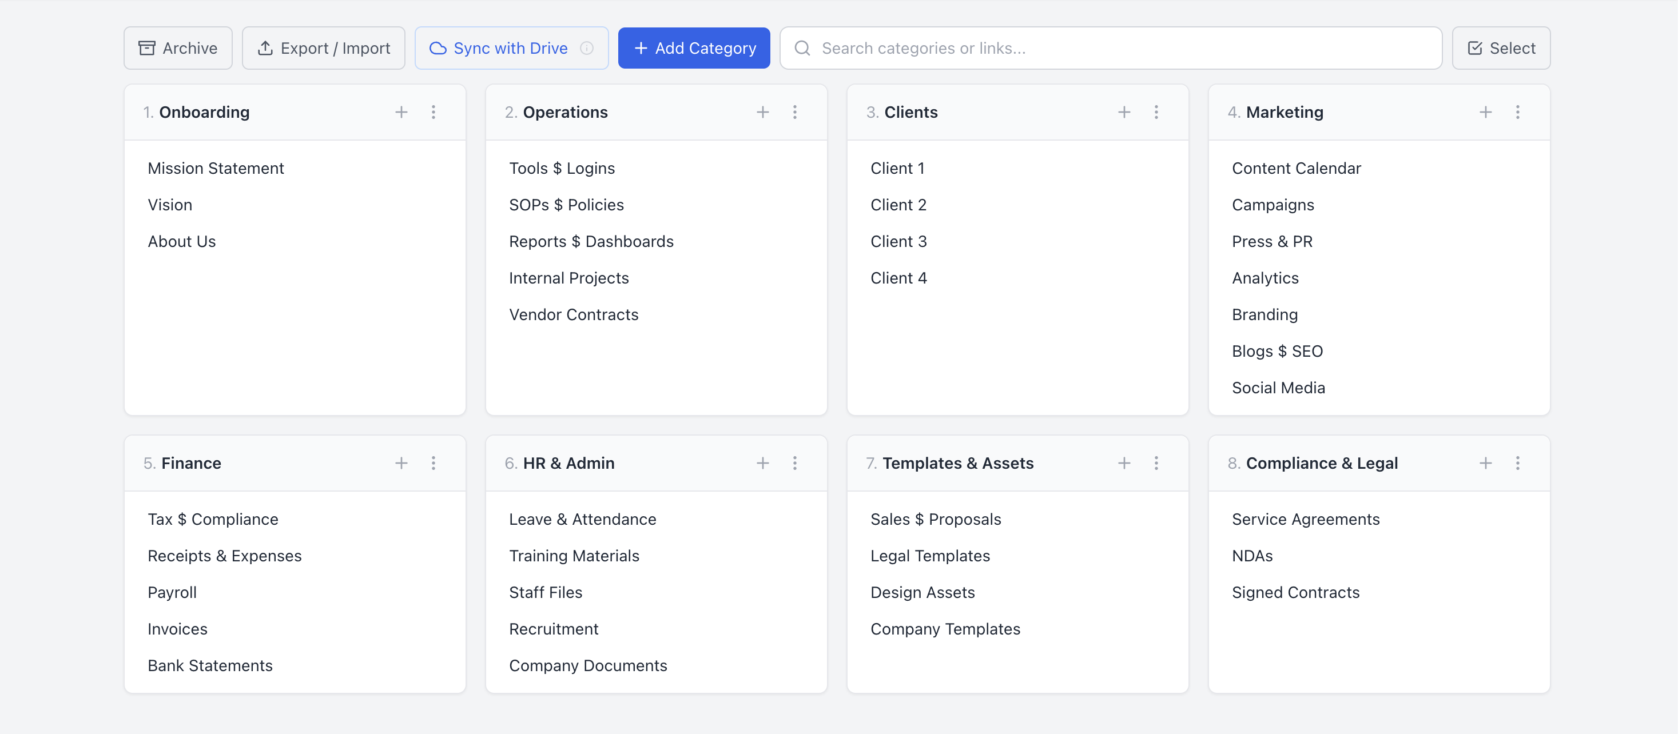Viewport: 1678px width, 734px height.
Task: Open the Vision link
Action: [170, 205]
